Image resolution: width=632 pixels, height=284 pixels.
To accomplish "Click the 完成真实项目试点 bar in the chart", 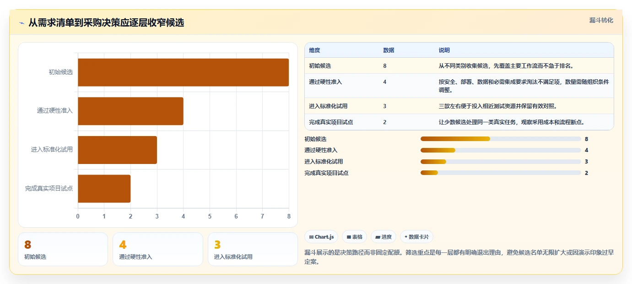I will pyautogui.click(x=104, y=189).
